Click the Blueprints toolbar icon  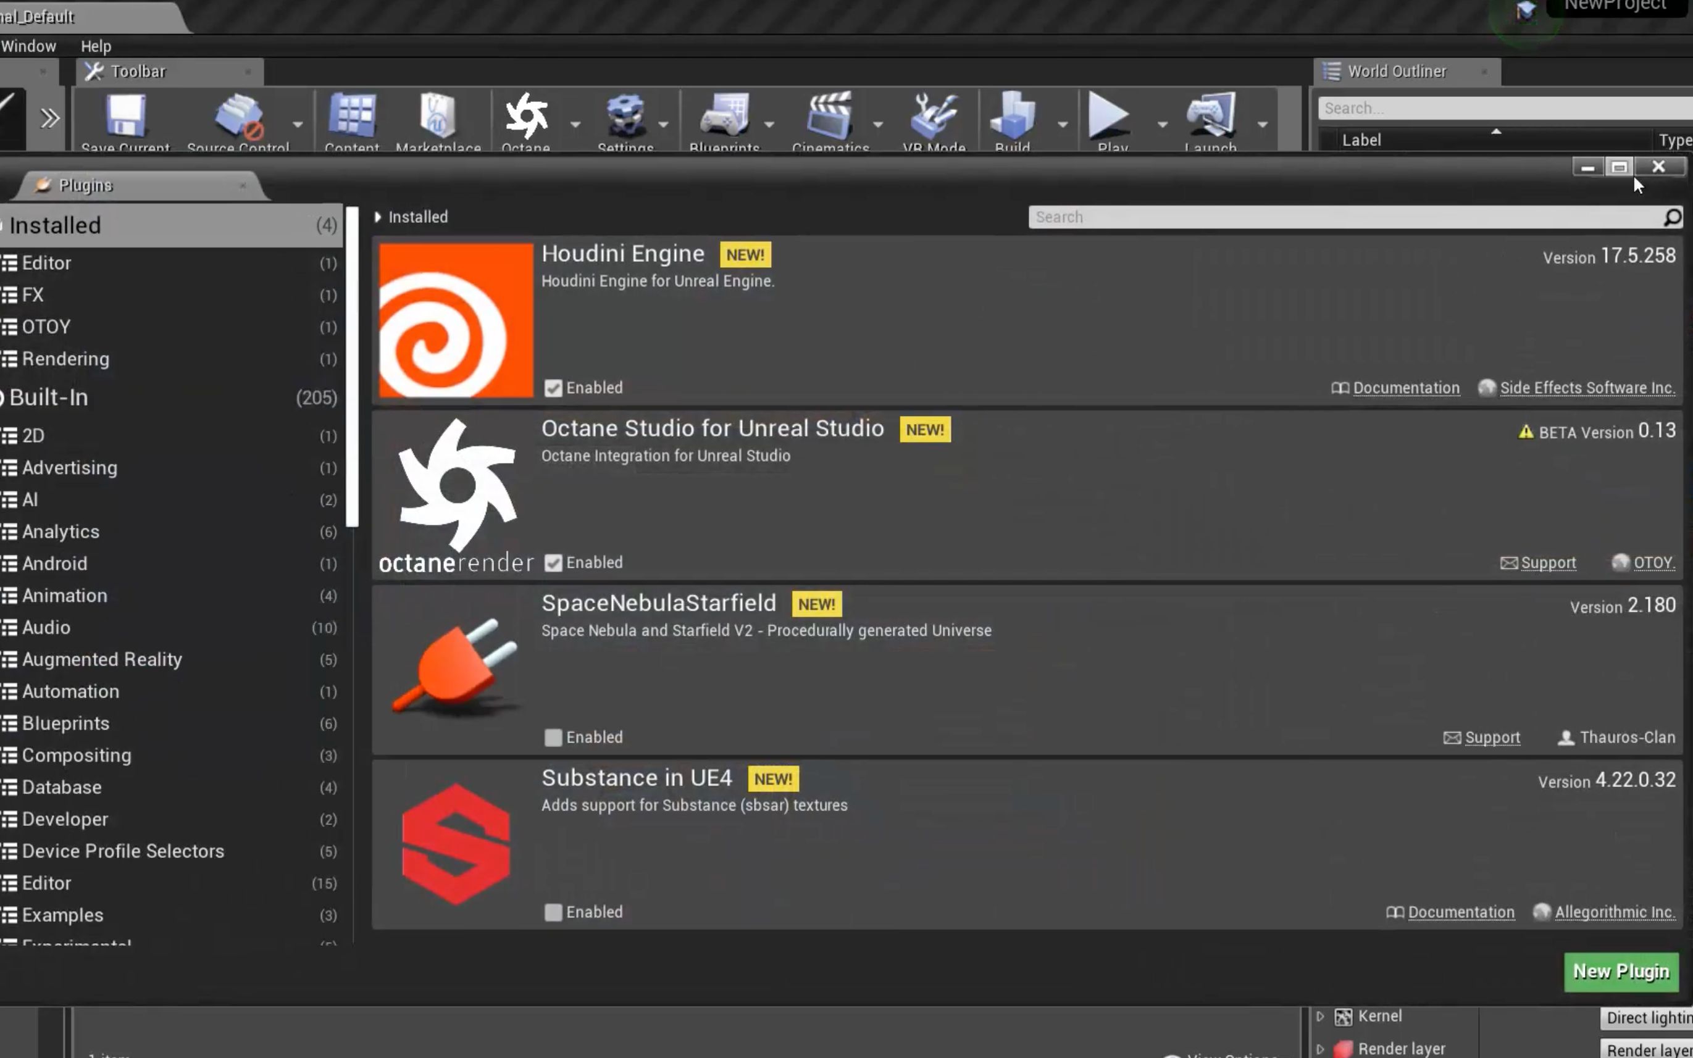click(724, 116)
